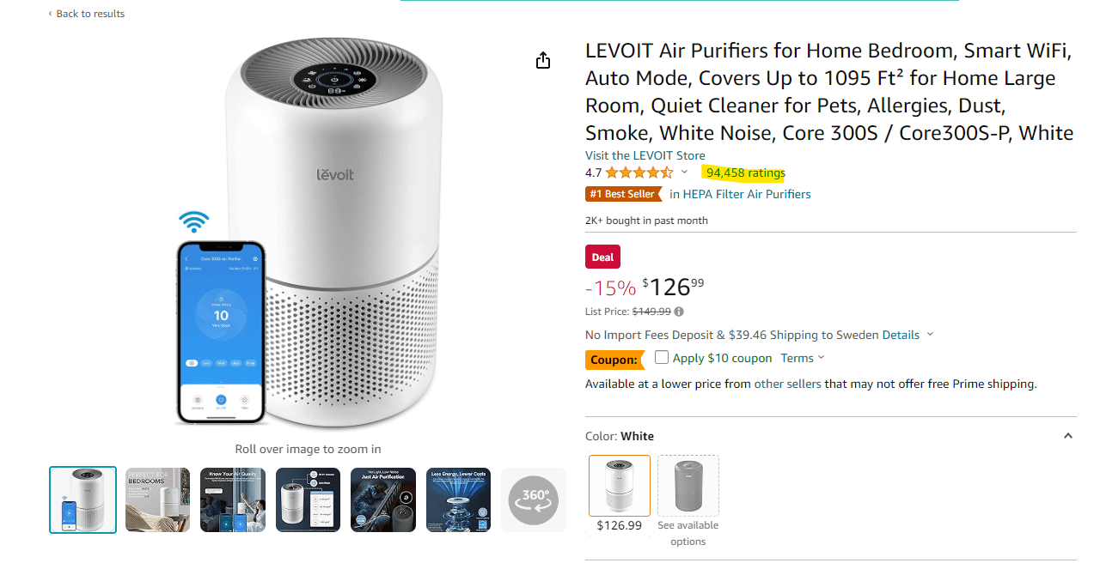Open the other sellers link
The width and height of the screenshot is (1094, 569).
tap(785, 384)
